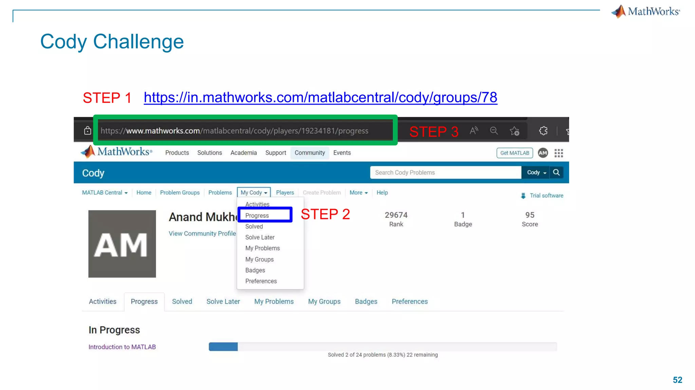Open the AM user account avatar
The height and width of the screenshot is (390, 695).
pos(543,153)
